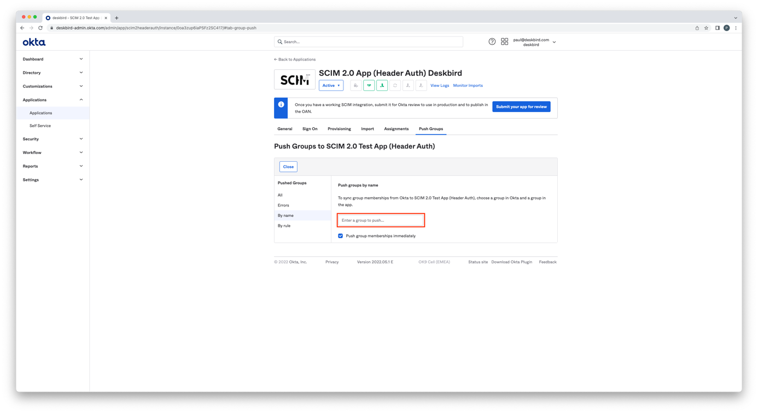Uncheck Push group memberships immediately

coord(340,236)
